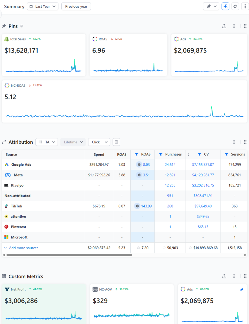
Task: Click the info icon next to Pins
Action: tap(22, 26)
